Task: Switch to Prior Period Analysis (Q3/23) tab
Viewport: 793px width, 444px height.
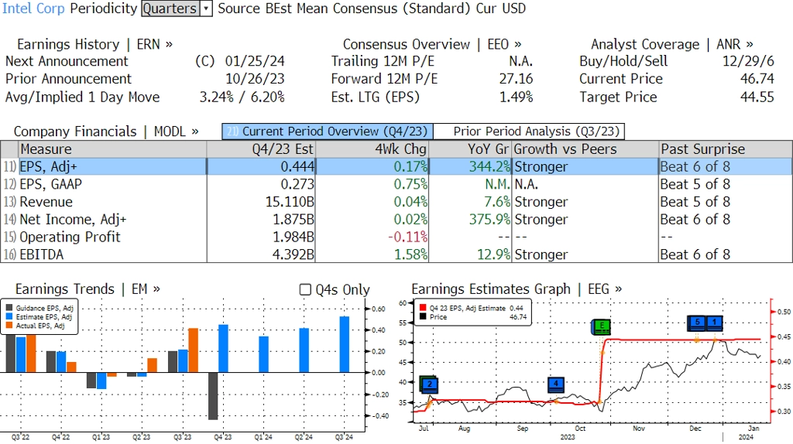Action: coord(530,131)
